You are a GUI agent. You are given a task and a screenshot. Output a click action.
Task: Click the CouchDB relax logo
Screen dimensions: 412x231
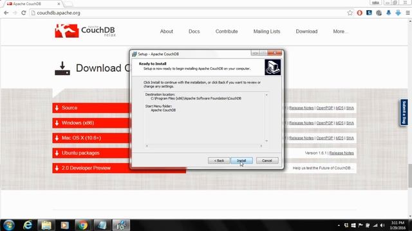pos(85,31)
